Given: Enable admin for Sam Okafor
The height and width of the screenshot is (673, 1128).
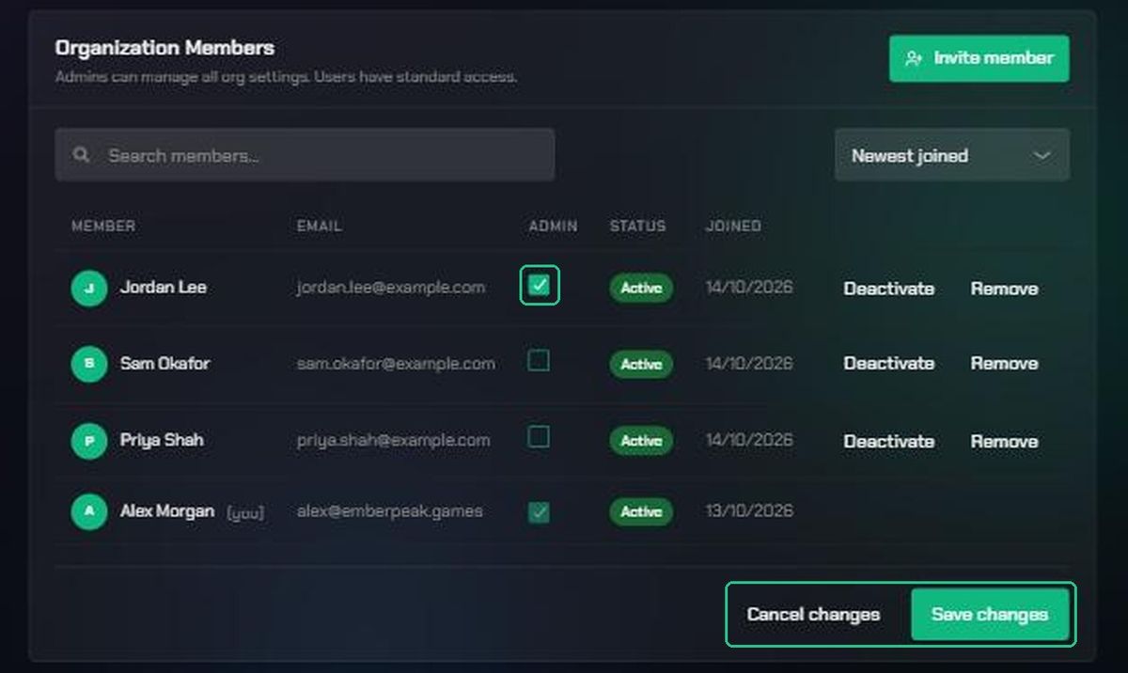Looking at the screenshot, I should [539, 361].
